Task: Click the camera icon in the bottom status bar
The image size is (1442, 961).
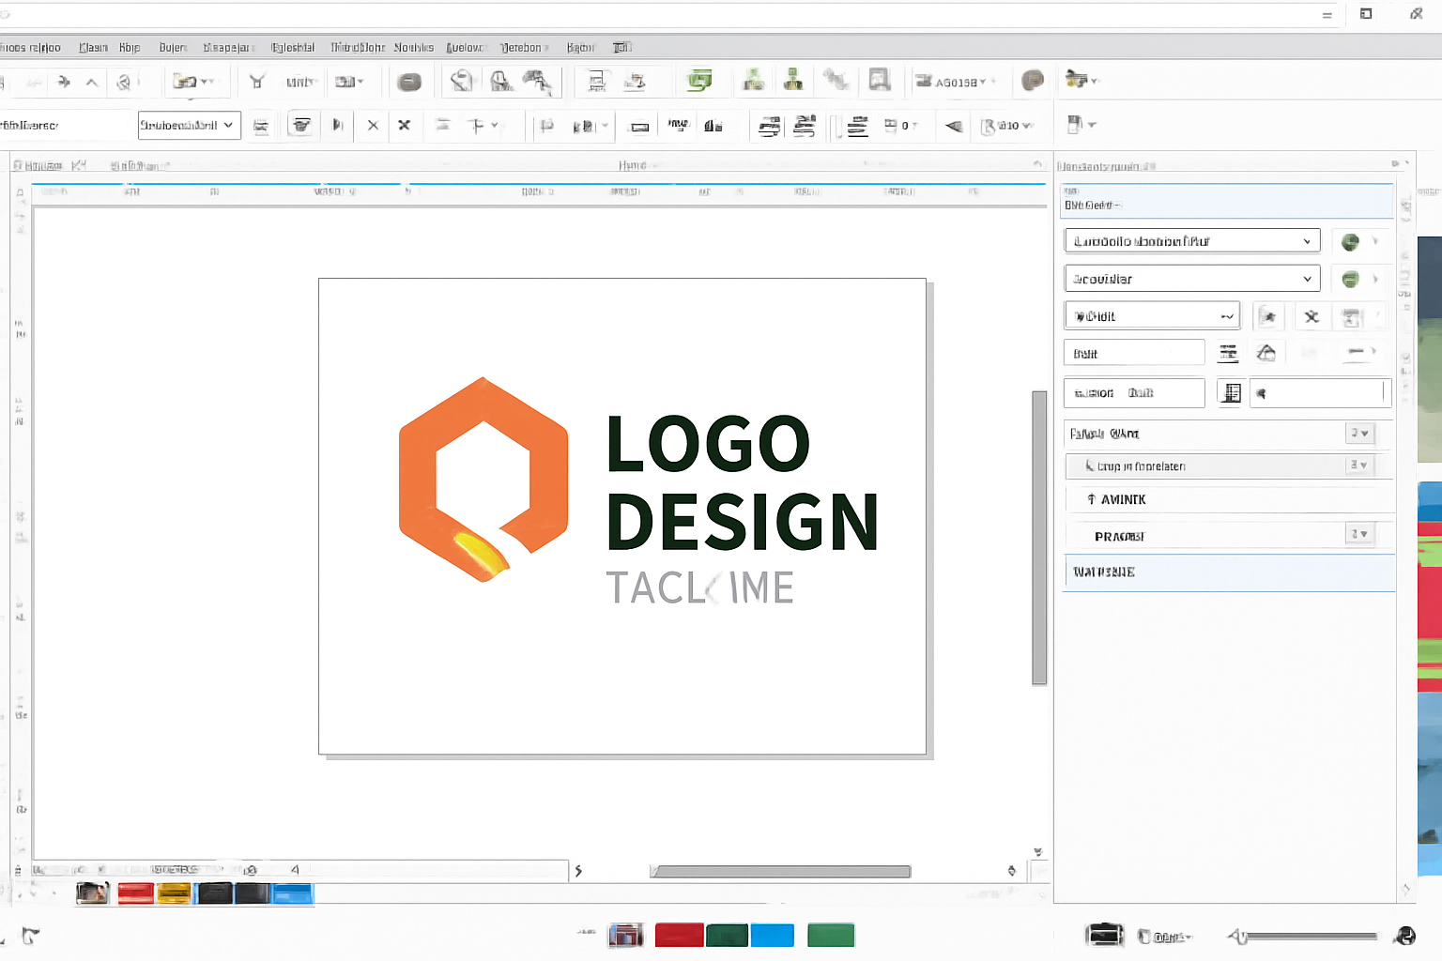Action: pyautogui.click(x=1105, y=935)
